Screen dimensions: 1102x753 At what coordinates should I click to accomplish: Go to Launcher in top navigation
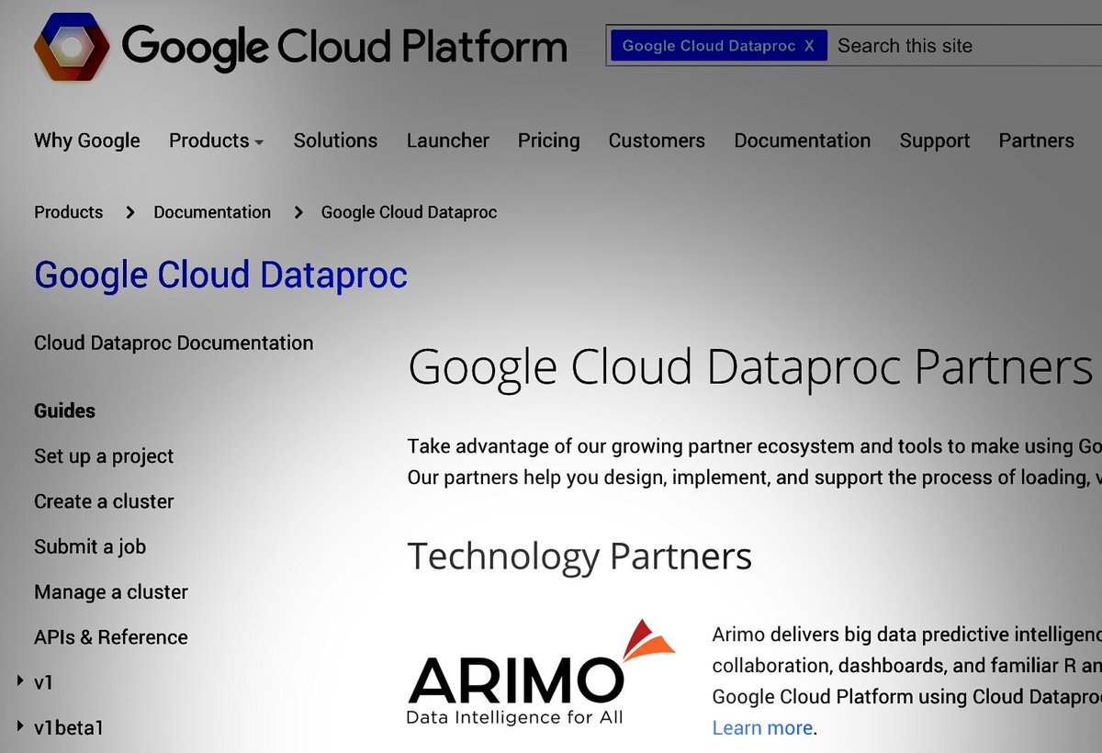click(448, 140)
